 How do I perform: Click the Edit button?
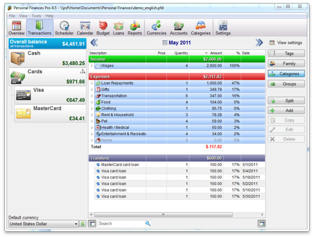pos(286,129)
